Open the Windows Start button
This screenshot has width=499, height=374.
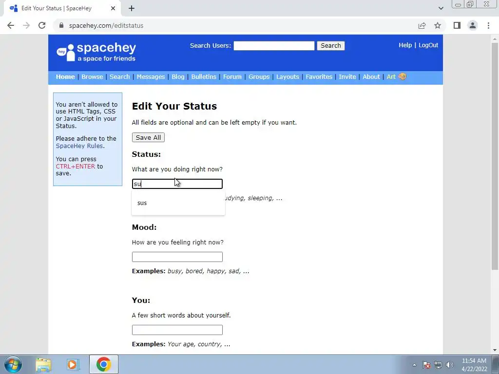tap(13, 364)
